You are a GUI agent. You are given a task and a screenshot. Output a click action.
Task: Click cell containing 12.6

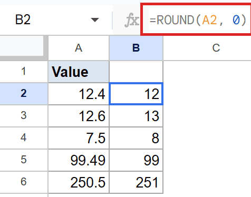pyautogui.click(x=79, y=116)
